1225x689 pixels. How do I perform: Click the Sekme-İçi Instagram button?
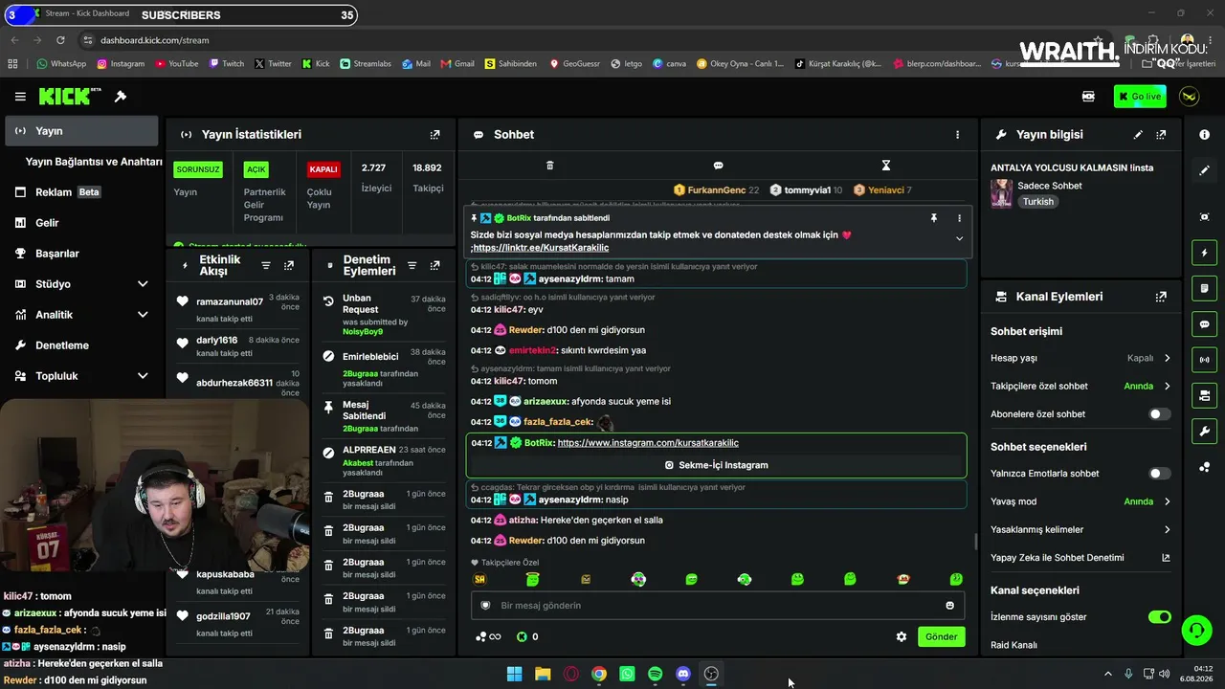click(x=716, y=465)
